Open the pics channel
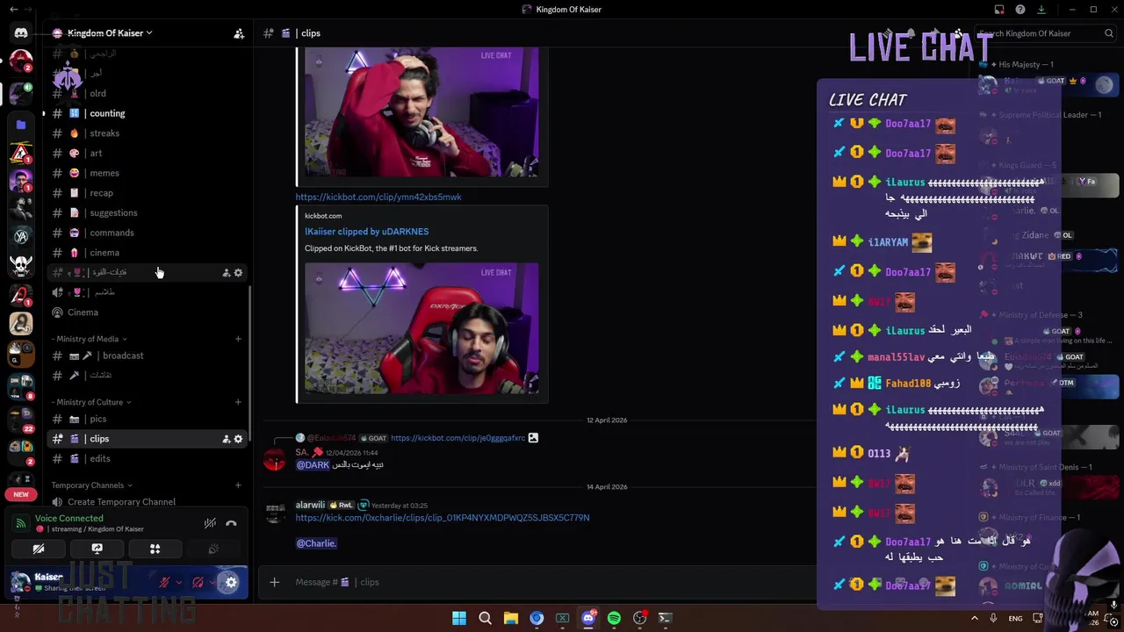Image resolution: width=1124 pixels, height=632 pixels. pyautogui.click(x=148, y=419)
